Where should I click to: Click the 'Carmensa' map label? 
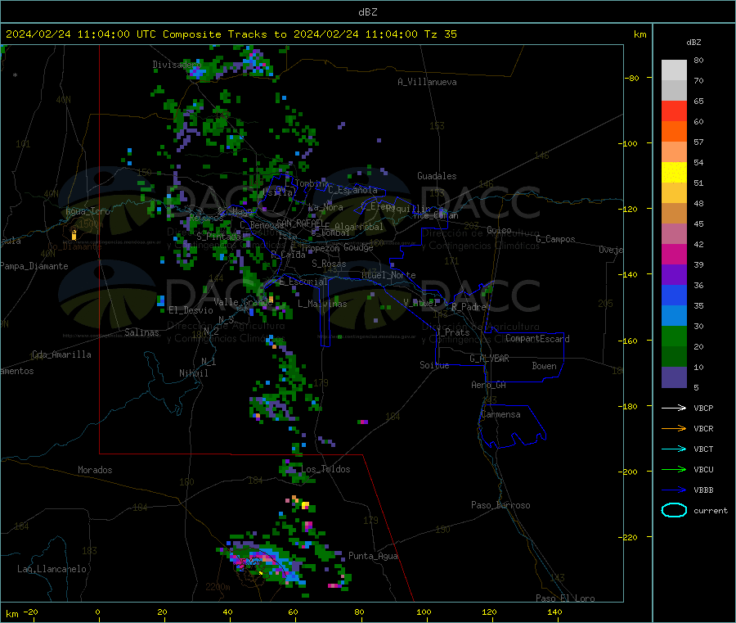pos(500,414)
